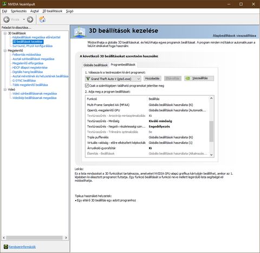Click the NVIDIA app icon in the title bar
The height and width of the screenshot is (253, 260).
[x=4, y=4]
